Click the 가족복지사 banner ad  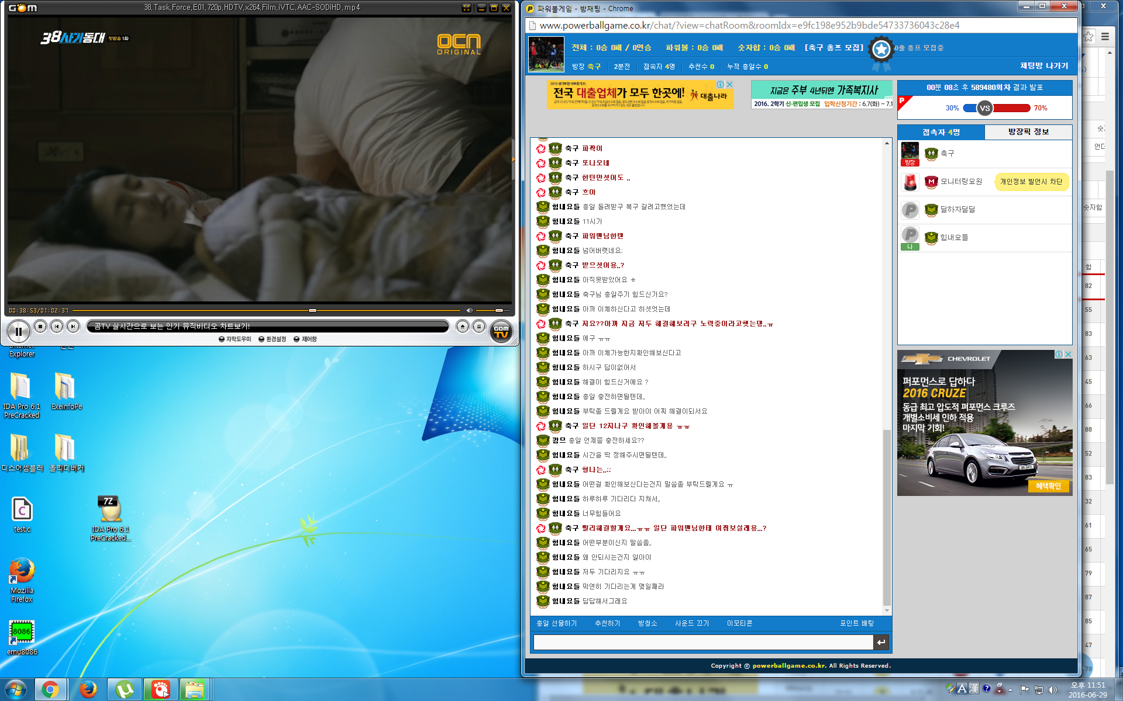tap(822, 95)
